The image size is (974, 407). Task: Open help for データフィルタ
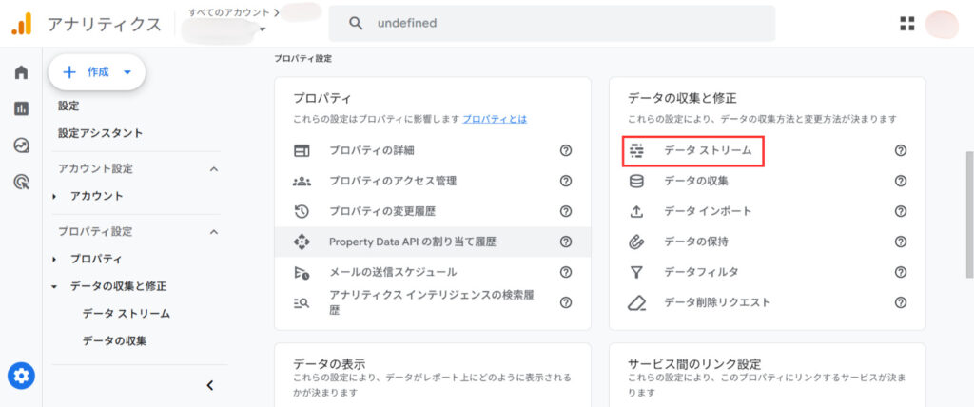click(x=901, y=272)
